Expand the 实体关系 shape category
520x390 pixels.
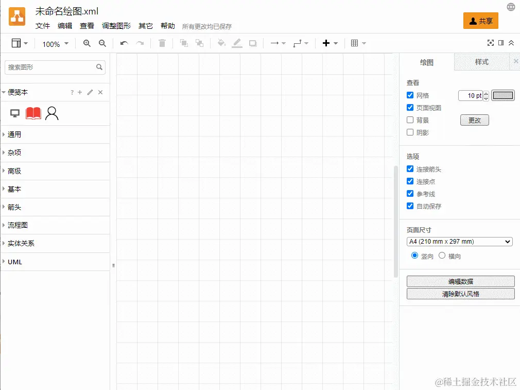(55, 243)
